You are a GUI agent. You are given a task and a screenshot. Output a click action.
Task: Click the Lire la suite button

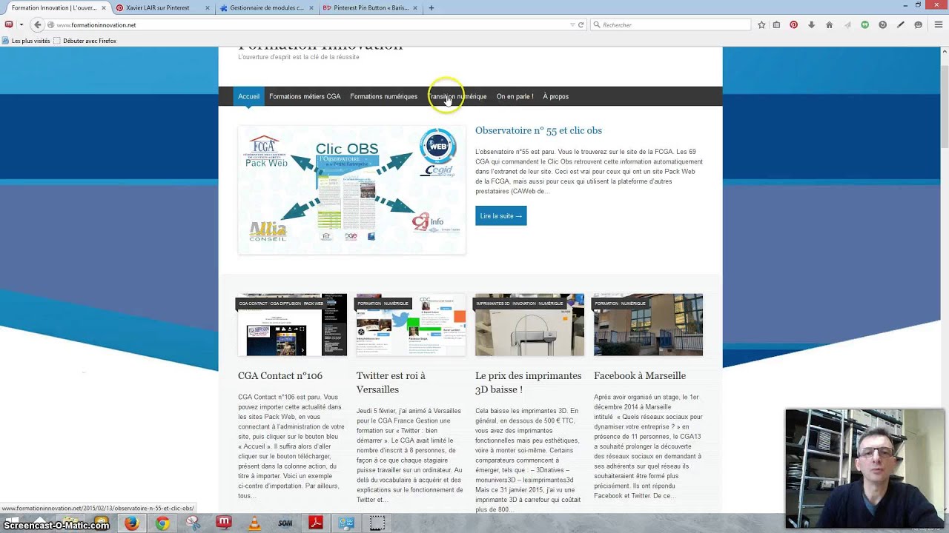pos(501,215)
